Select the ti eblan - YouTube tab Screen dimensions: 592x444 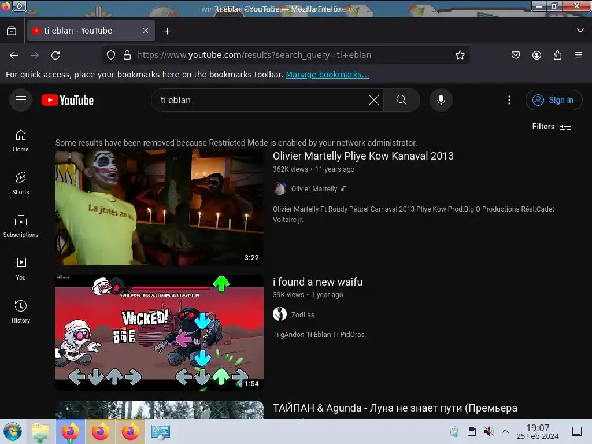click(x=91, y=31)
